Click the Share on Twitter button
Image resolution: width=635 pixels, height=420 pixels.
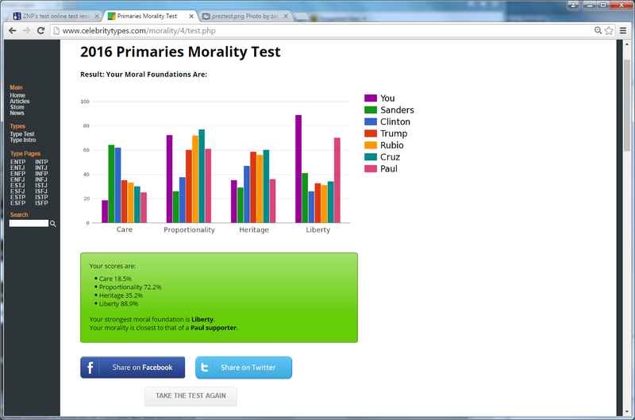[244, 368]
